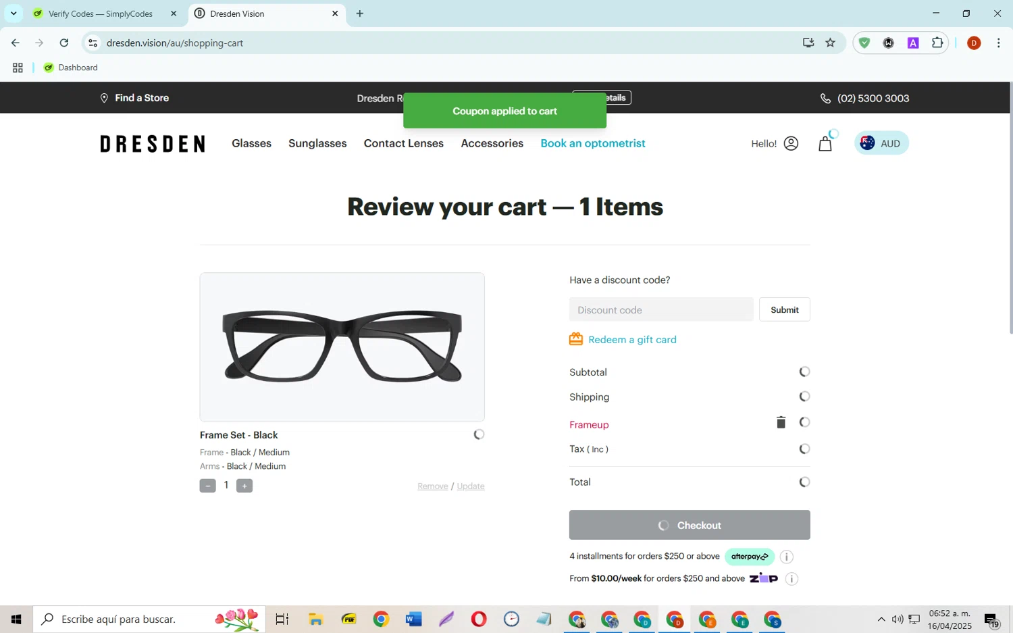Click the purple A extension icon

pyautogui.click(x=913, y=43)
